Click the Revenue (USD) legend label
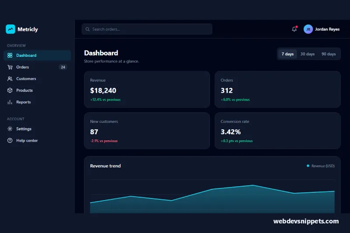Viewport: 350px width, 233px height. pyautogui.click(x=323, y=166)
